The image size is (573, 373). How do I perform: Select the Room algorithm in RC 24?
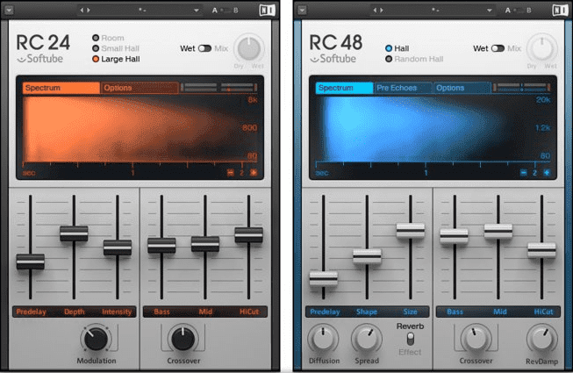click(x=109, y=38)
